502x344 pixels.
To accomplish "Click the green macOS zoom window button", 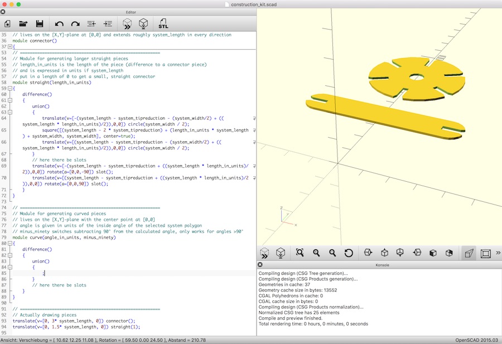I will [18, 4].
